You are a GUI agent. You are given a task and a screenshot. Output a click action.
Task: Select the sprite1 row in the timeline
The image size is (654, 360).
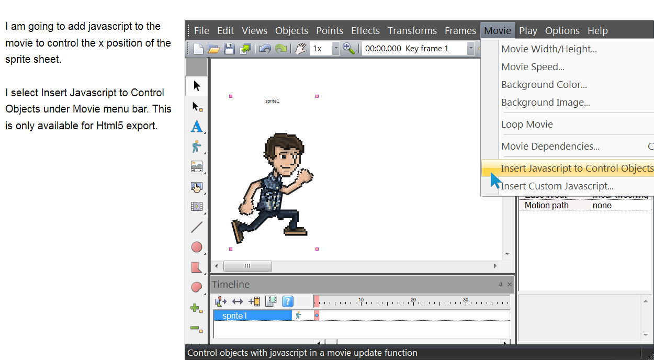click(253, 316)
